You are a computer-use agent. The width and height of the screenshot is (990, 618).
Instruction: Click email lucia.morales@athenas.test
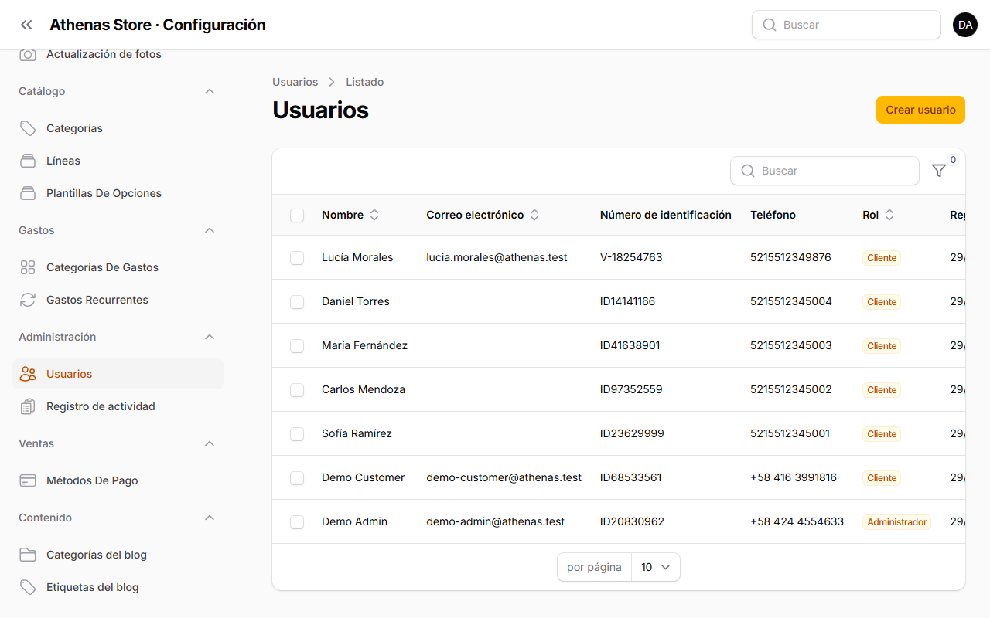pos(497,257)
